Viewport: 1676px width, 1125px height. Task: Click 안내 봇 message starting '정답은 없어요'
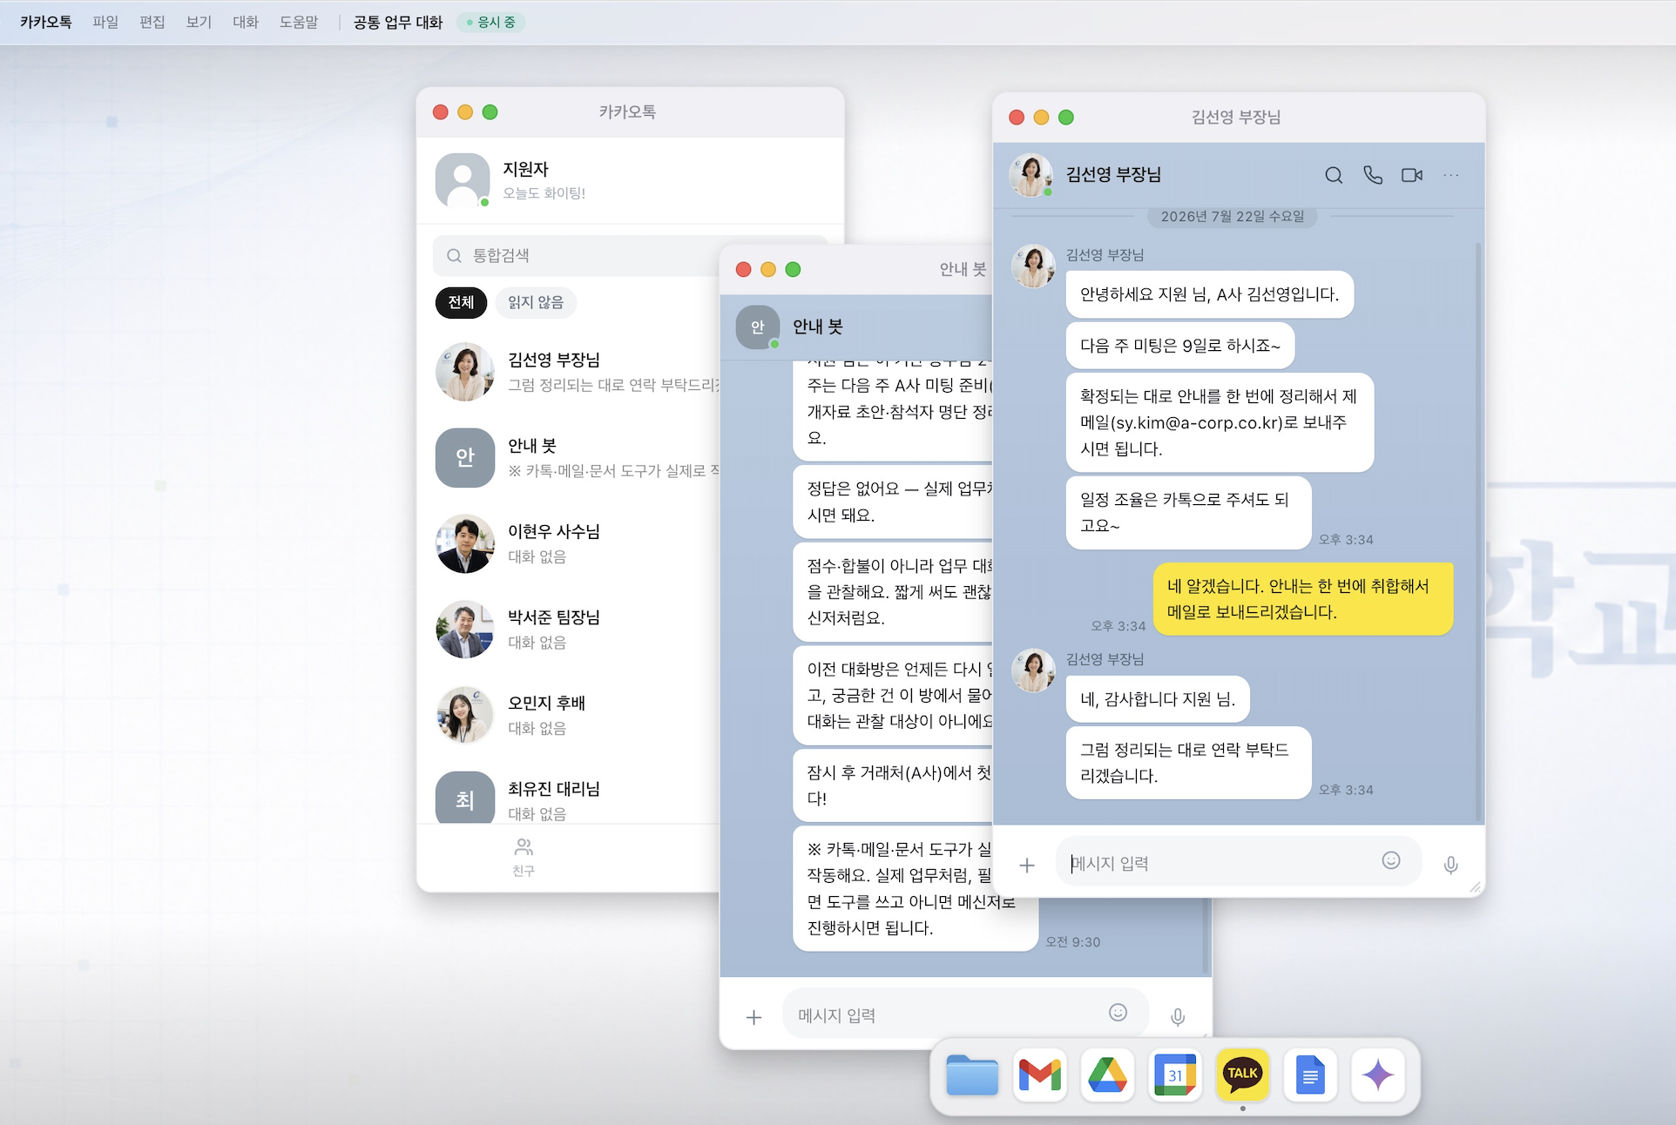tap(893, 502)
